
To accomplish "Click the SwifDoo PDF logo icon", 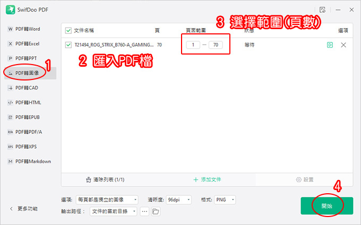I will click(11, 10).
